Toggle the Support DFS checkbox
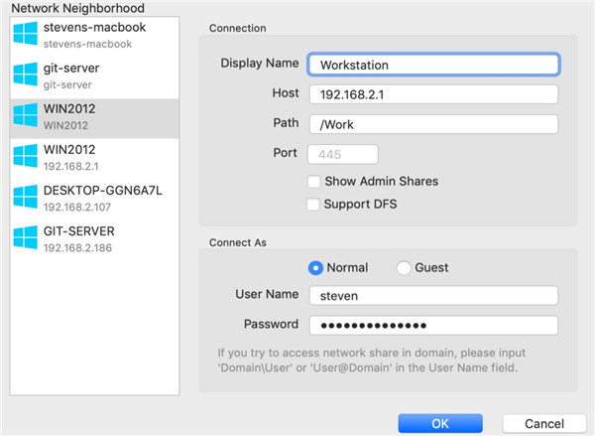 (x=314, y=205)
